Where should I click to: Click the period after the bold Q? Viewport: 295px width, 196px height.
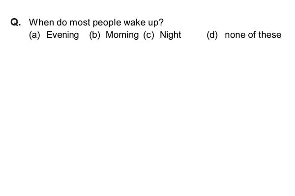coord(20,25)
